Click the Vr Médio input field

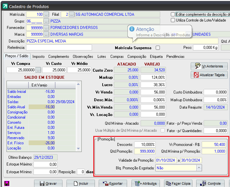point(79,70)
